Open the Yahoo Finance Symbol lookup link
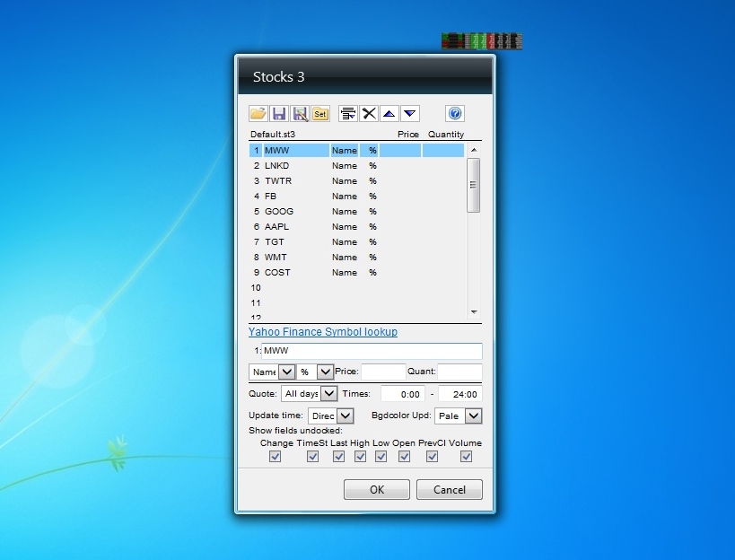This screenshot has width=735, height=560. (323, 332)
